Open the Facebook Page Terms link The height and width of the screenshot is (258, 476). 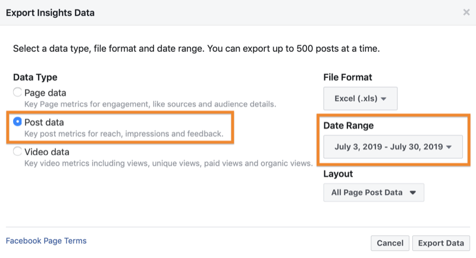[46, 241]
